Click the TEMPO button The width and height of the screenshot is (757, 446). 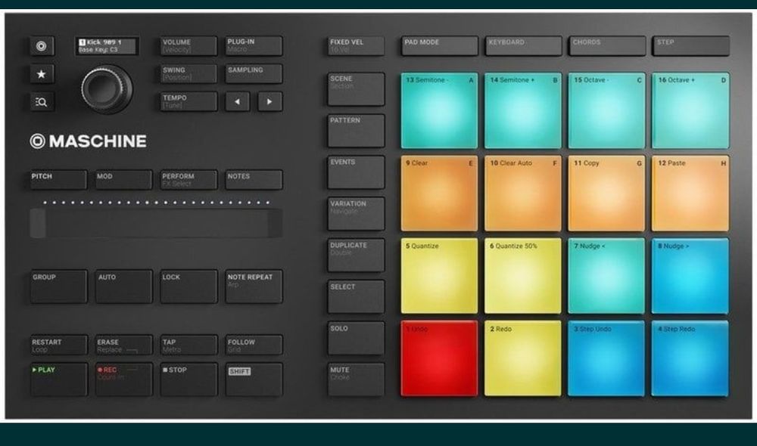(x=188, y=102)
